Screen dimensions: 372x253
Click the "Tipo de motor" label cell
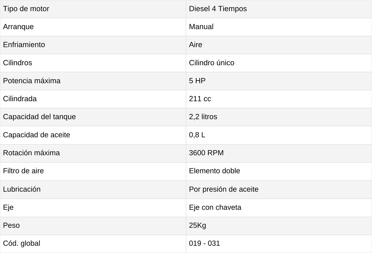(x=93, y=9)
